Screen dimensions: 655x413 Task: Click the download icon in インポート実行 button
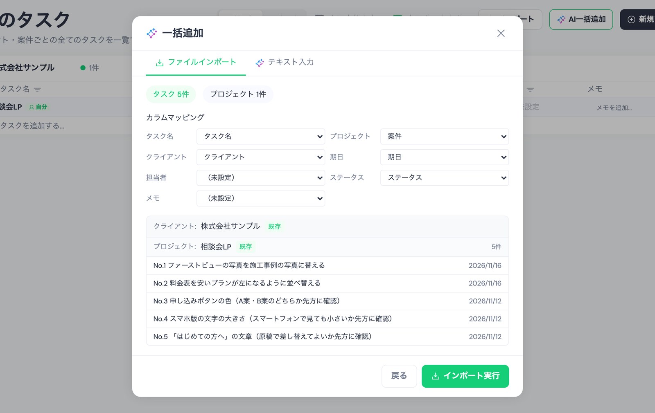click(436, 376)
